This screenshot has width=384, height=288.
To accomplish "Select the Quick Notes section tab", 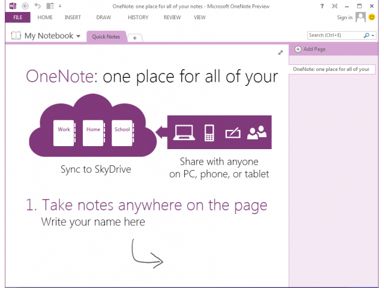I will (x=106, y=37).
